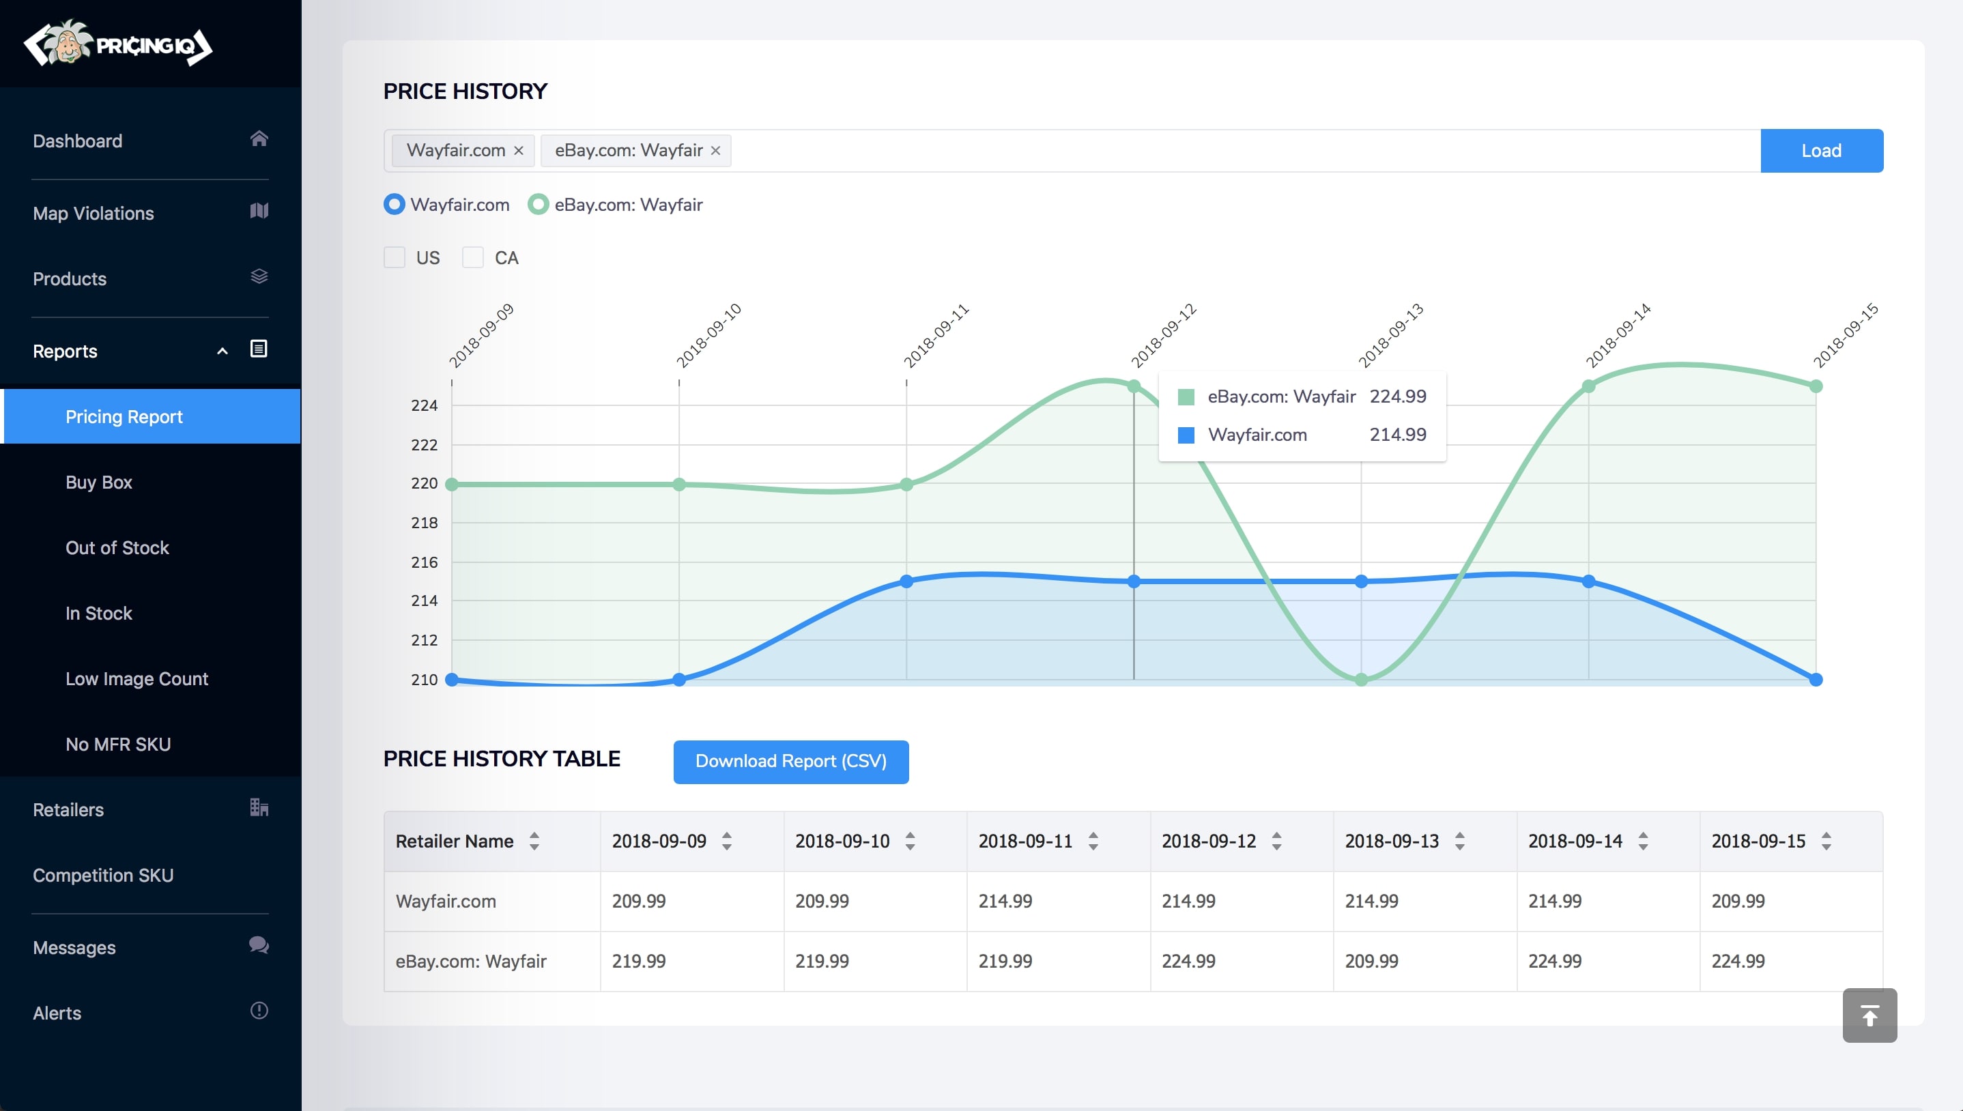Open Competition SKU page

pyautogui.click(x=150, y=875)
